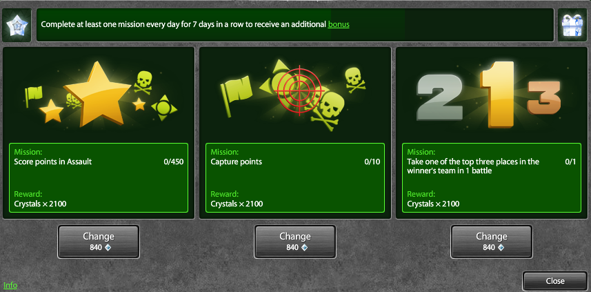Viewport: 591px width, 292px height.
Task: Click the crystal icon on first Change button
Action: point(108,248)
